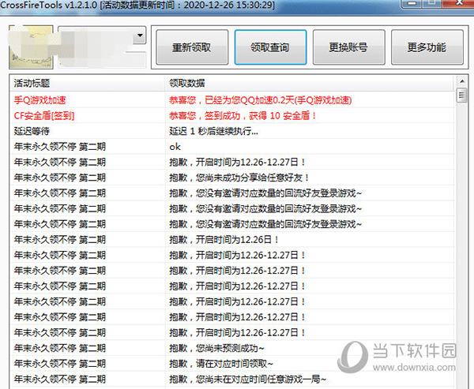Open 领取查询 query button
The width and height of the screenshot is (474, 389).
270,47
